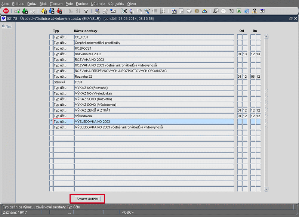The width and height of the screenshot is (299, 217).
Task: Click the Typ účtu cell of ROZPOCET
Action: point(63,49)
